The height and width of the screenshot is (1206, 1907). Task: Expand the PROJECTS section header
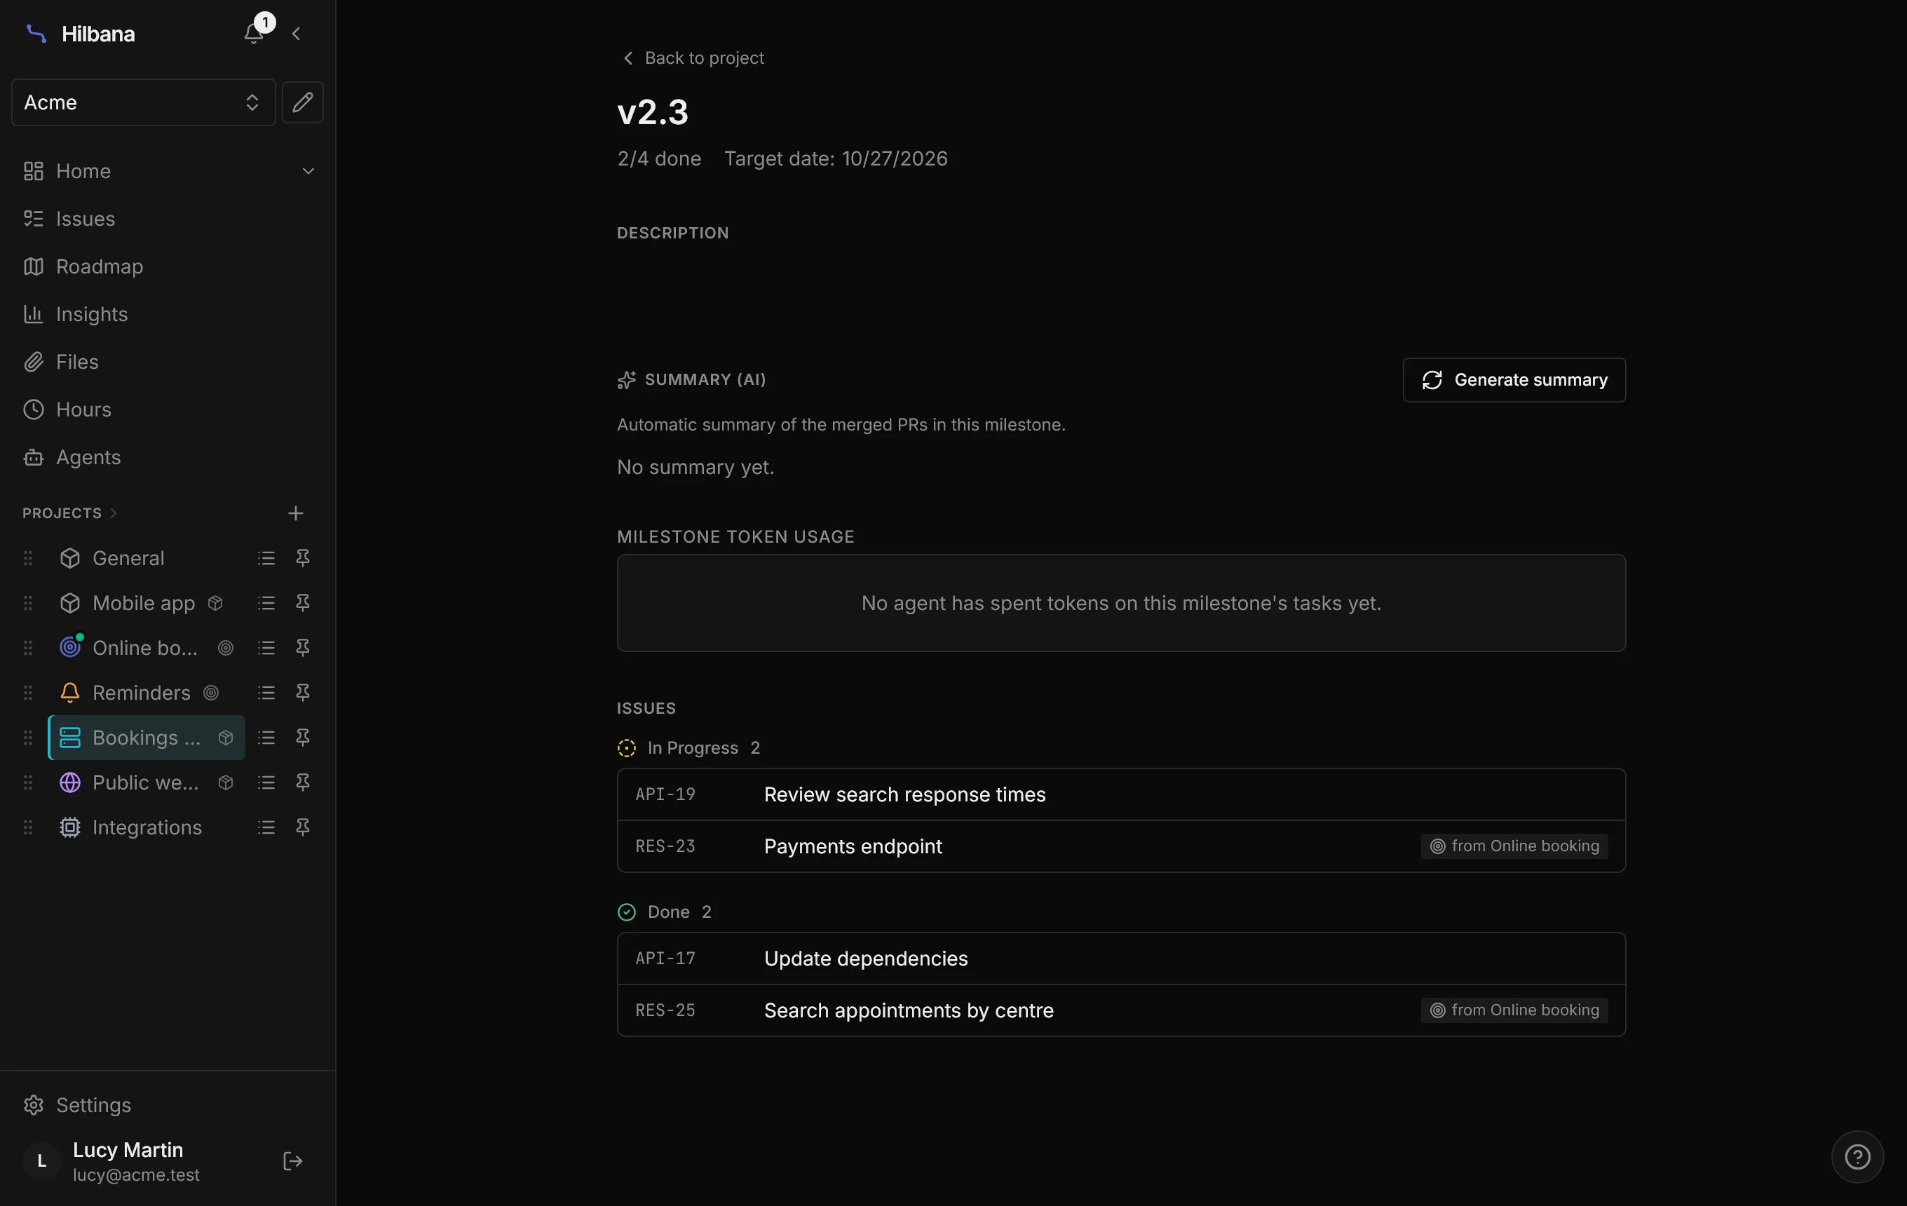[69, 513]
